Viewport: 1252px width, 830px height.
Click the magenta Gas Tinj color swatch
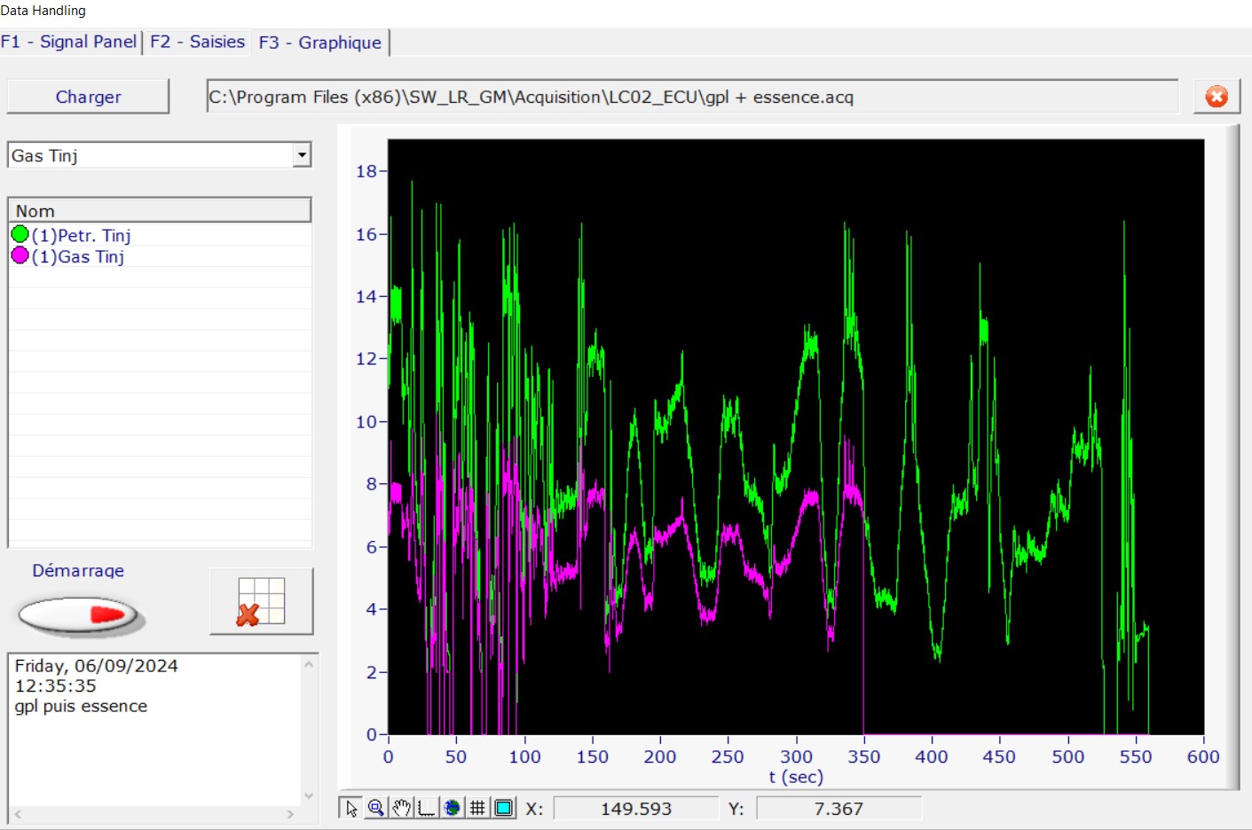(x=20, y=256)
